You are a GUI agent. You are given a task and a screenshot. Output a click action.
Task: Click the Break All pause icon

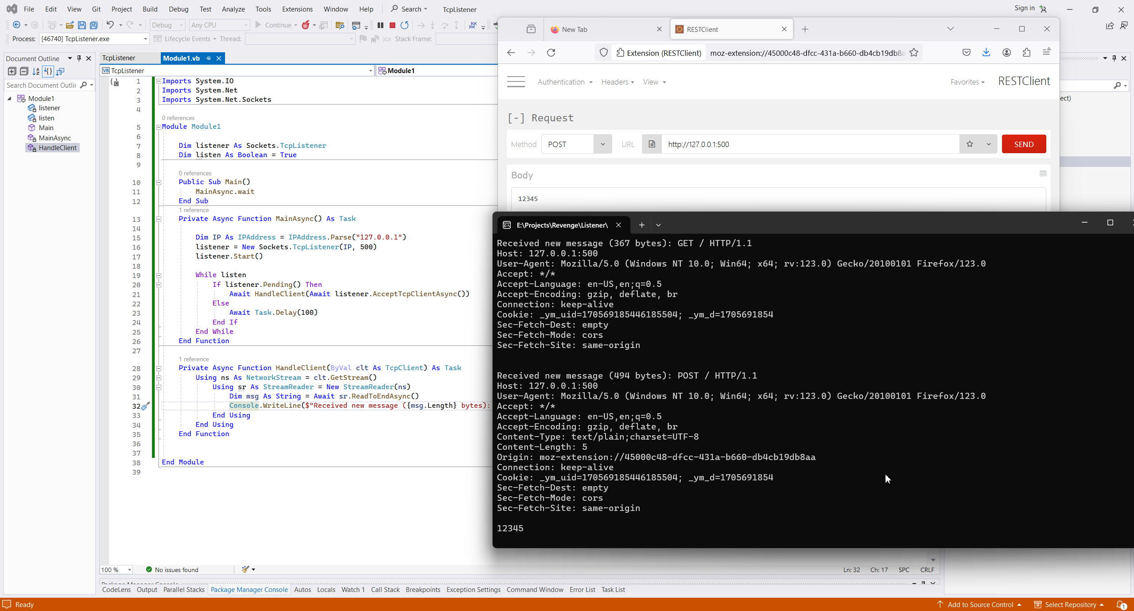coord(380,25)
